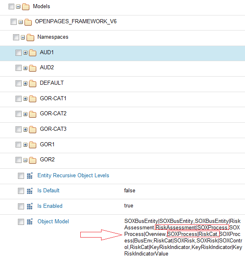Expand the GOR1 folder
This screenshot has height=262, width=245.
(x=25, y=145)
